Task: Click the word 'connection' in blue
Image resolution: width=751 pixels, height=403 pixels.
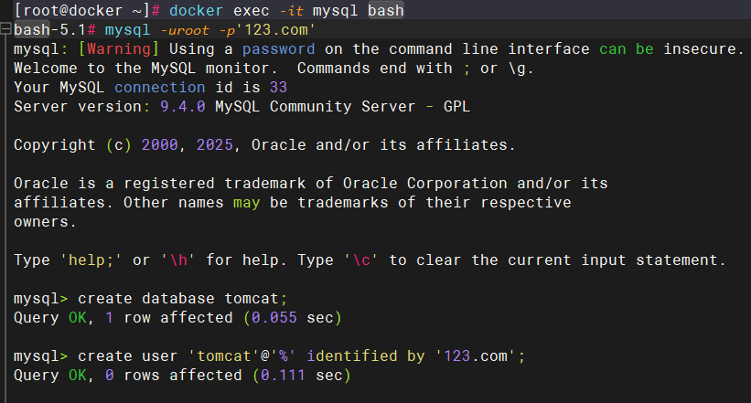Action: click(160, 87)
